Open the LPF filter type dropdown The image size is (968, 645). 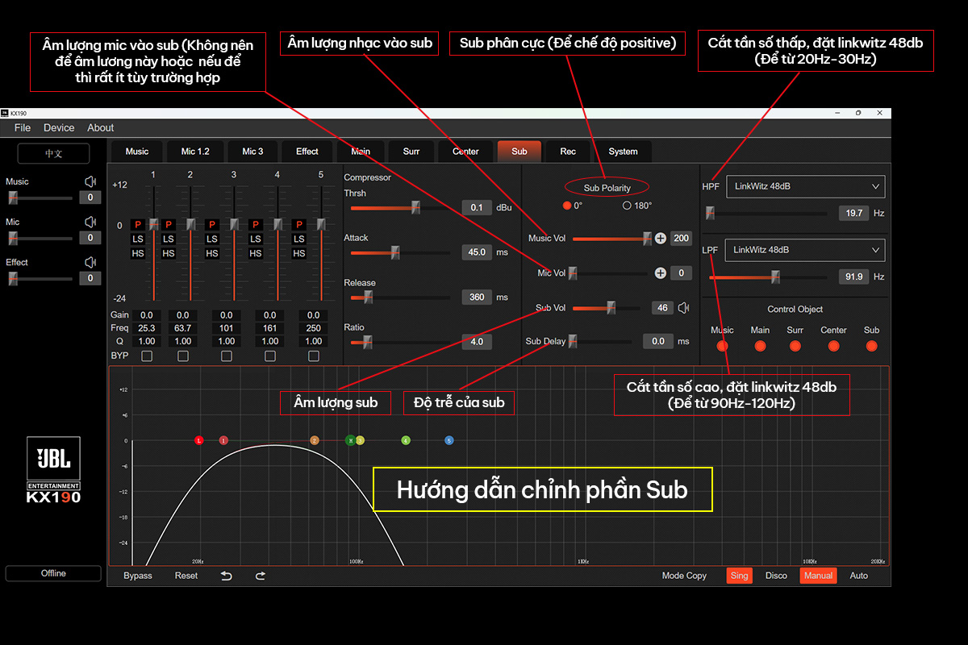pos(805,250)
